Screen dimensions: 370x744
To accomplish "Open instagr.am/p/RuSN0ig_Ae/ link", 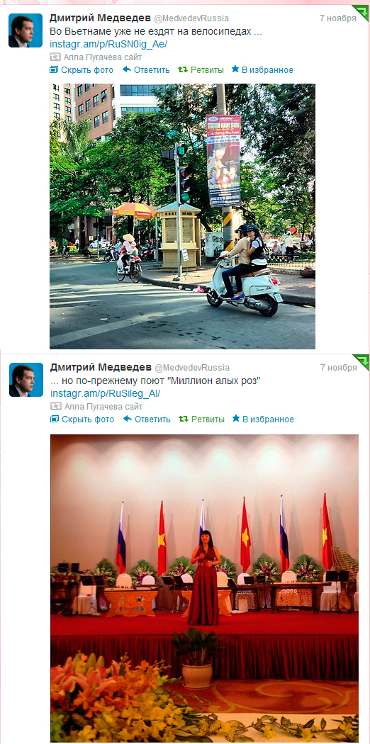I will coord(108,44).
